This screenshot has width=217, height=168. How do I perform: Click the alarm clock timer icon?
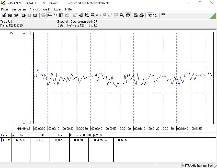pos(128,15)
